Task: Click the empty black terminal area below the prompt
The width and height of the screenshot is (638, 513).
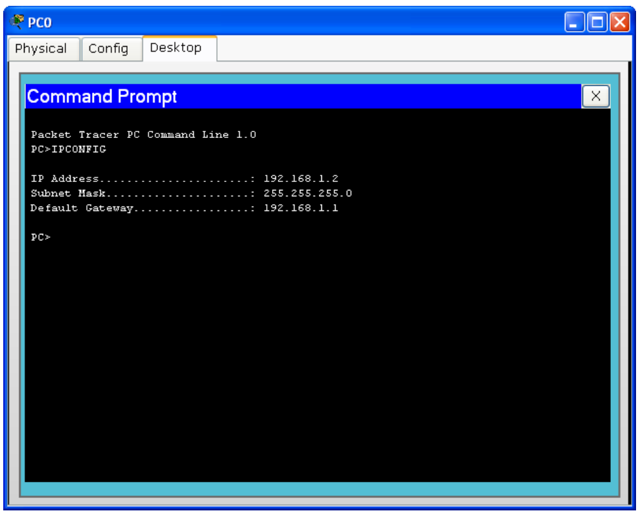Action: [x=317, y=363]
